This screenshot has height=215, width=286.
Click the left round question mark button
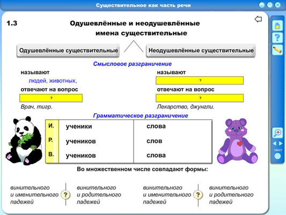[x=65, y=195]
